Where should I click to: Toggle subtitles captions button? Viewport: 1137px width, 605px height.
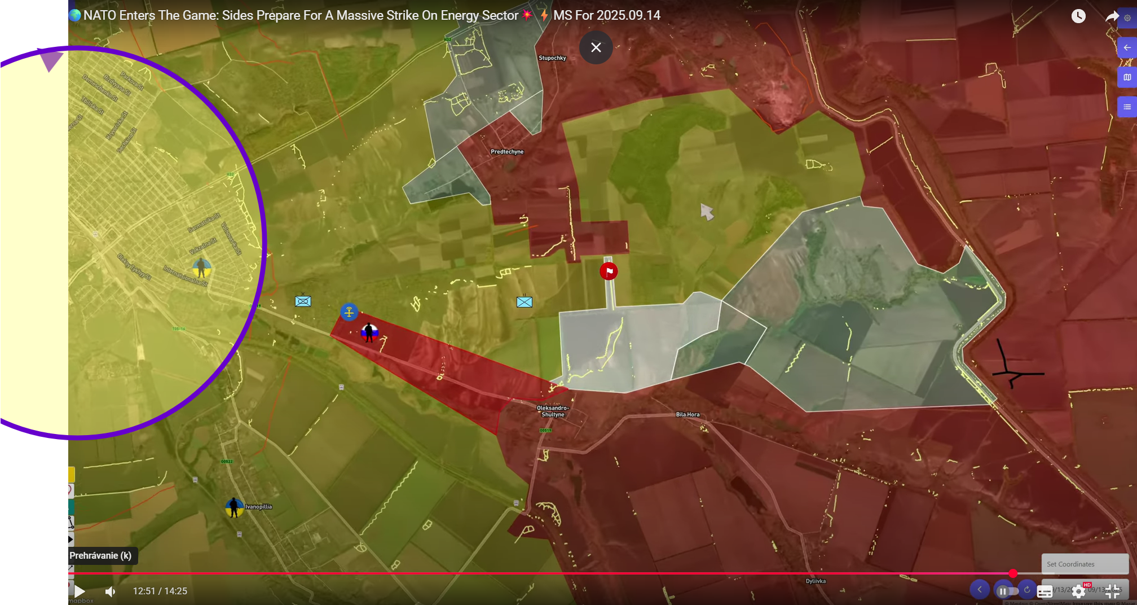(x=1044, y=591)
